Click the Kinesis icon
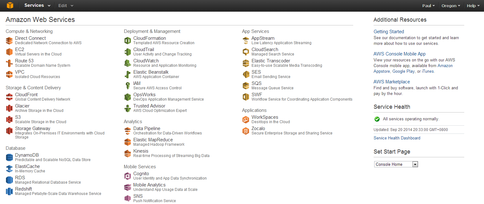This screenshot has height=204, width=484. pos(128,154)
